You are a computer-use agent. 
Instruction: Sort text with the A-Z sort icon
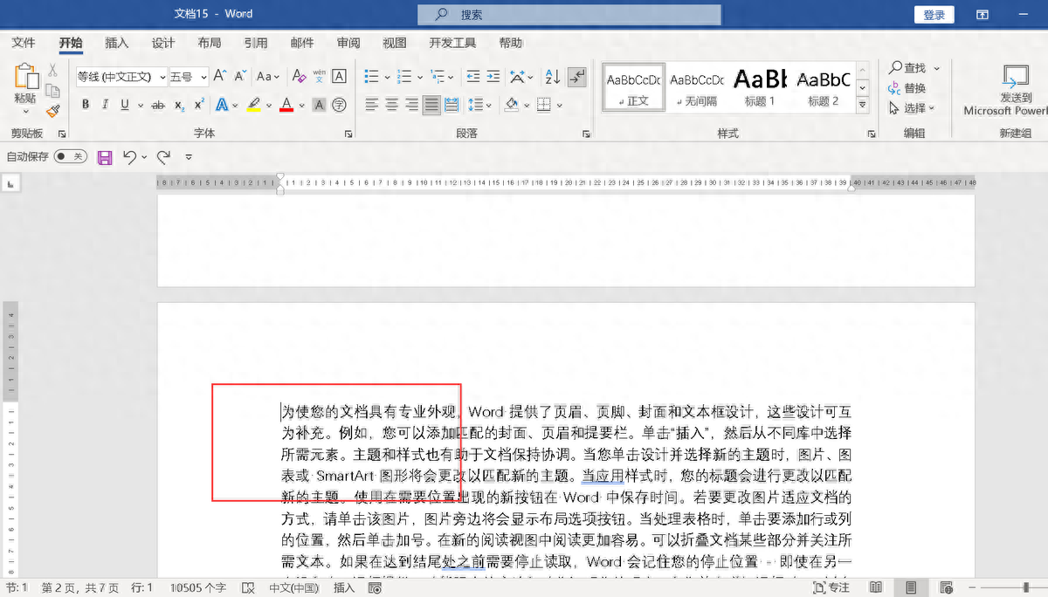click(552, 77)
